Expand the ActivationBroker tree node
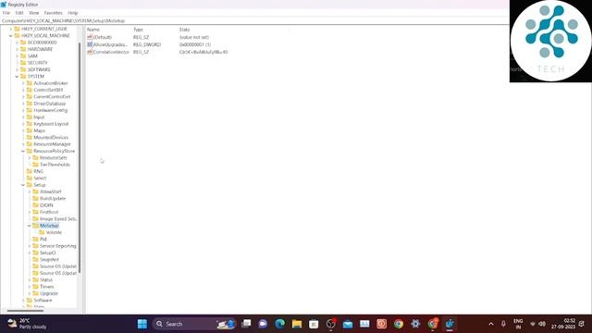The image size is (592, 333). click(x=23, y=83)
